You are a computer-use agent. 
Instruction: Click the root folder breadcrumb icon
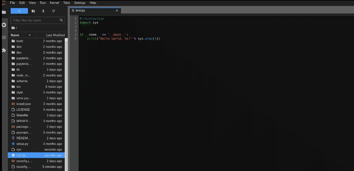coord(13,28)
